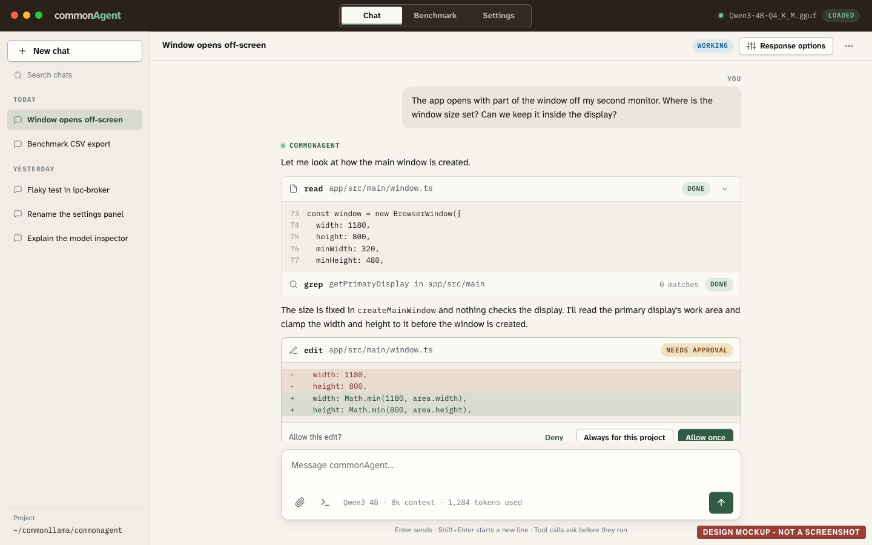Switch to the Chat tab

[372, 16]
